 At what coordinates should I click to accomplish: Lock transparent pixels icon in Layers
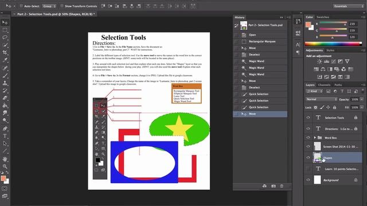pos(315,108)
